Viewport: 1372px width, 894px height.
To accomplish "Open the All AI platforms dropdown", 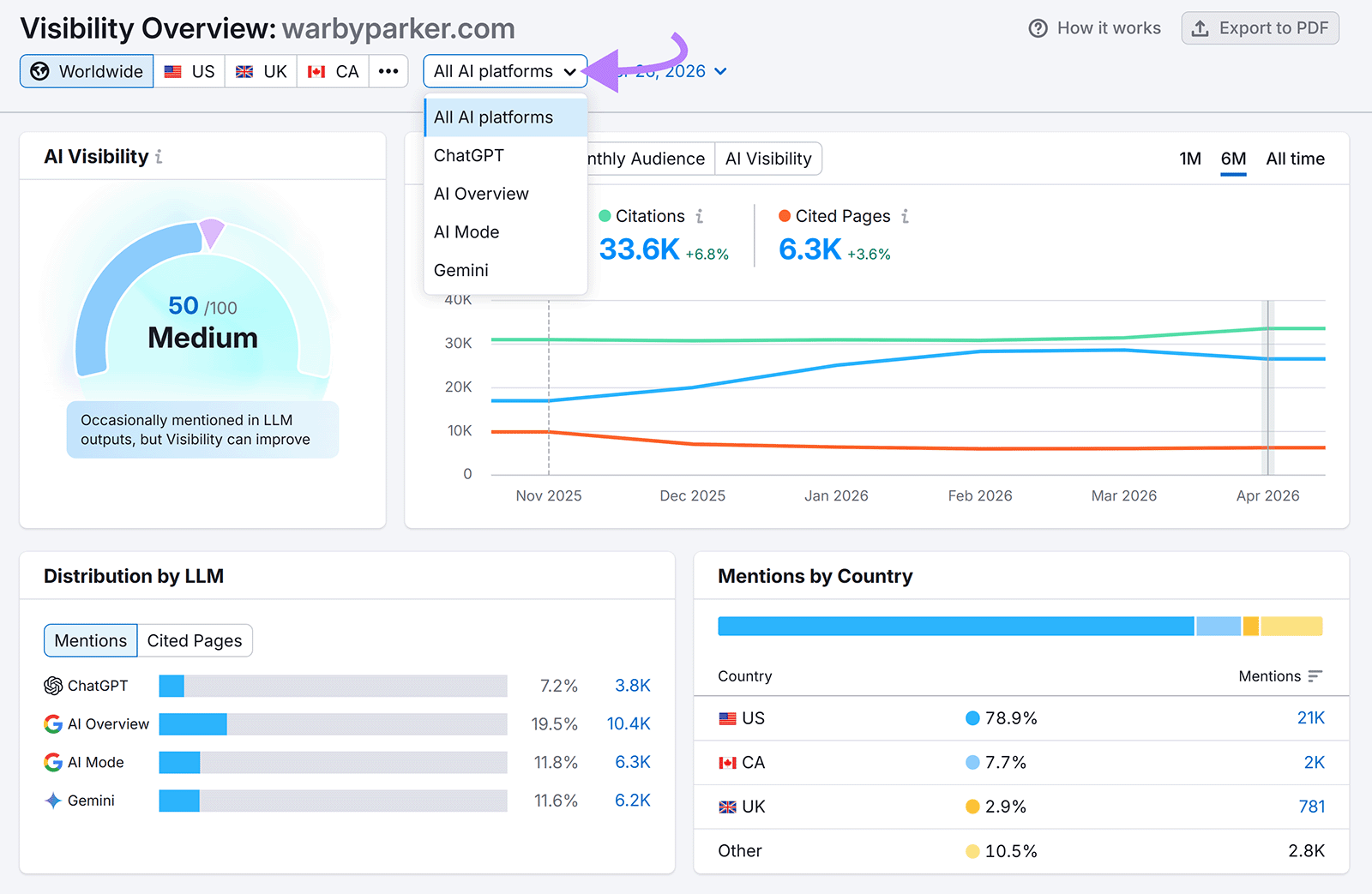I will (505, 71).
